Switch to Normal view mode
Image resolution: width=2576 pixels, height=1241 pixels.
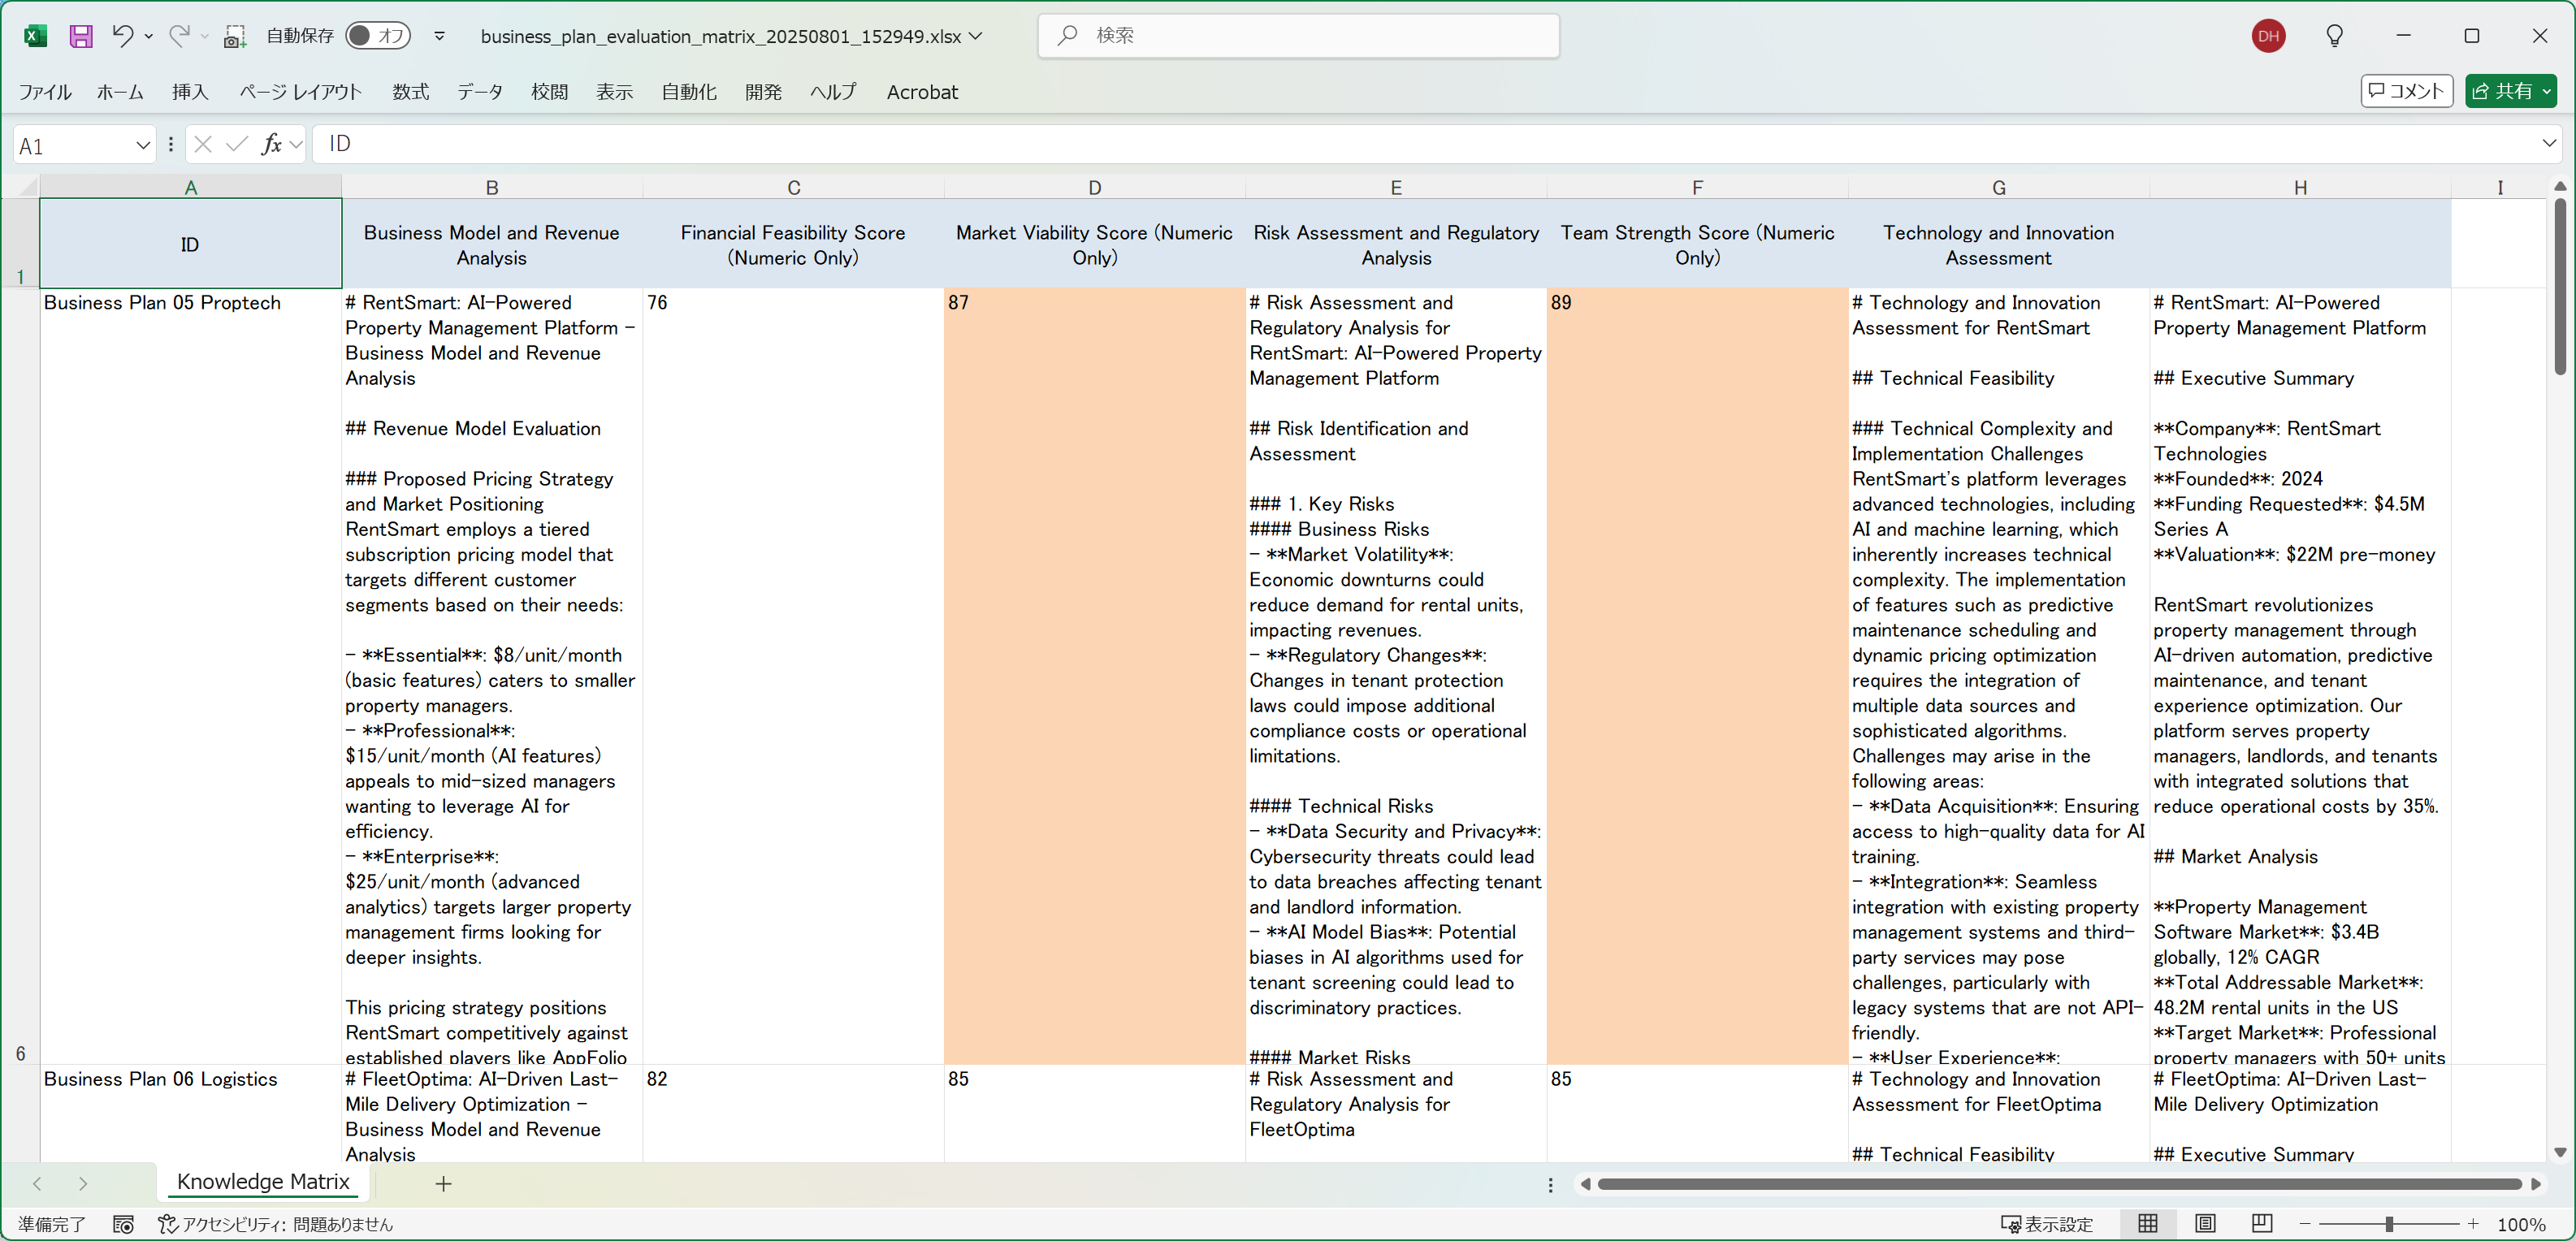click(x=2147, y=1223)
